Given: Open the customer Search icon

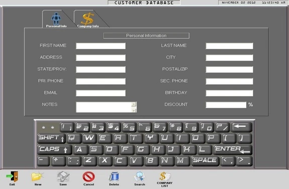Looking at the screenshot, I should (140, 176).
